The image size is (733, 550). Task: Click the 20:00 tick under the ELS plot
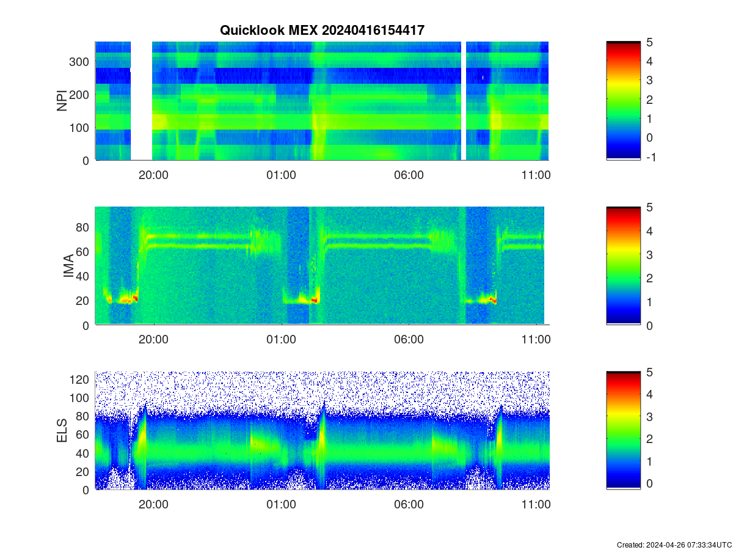(153, 504)
